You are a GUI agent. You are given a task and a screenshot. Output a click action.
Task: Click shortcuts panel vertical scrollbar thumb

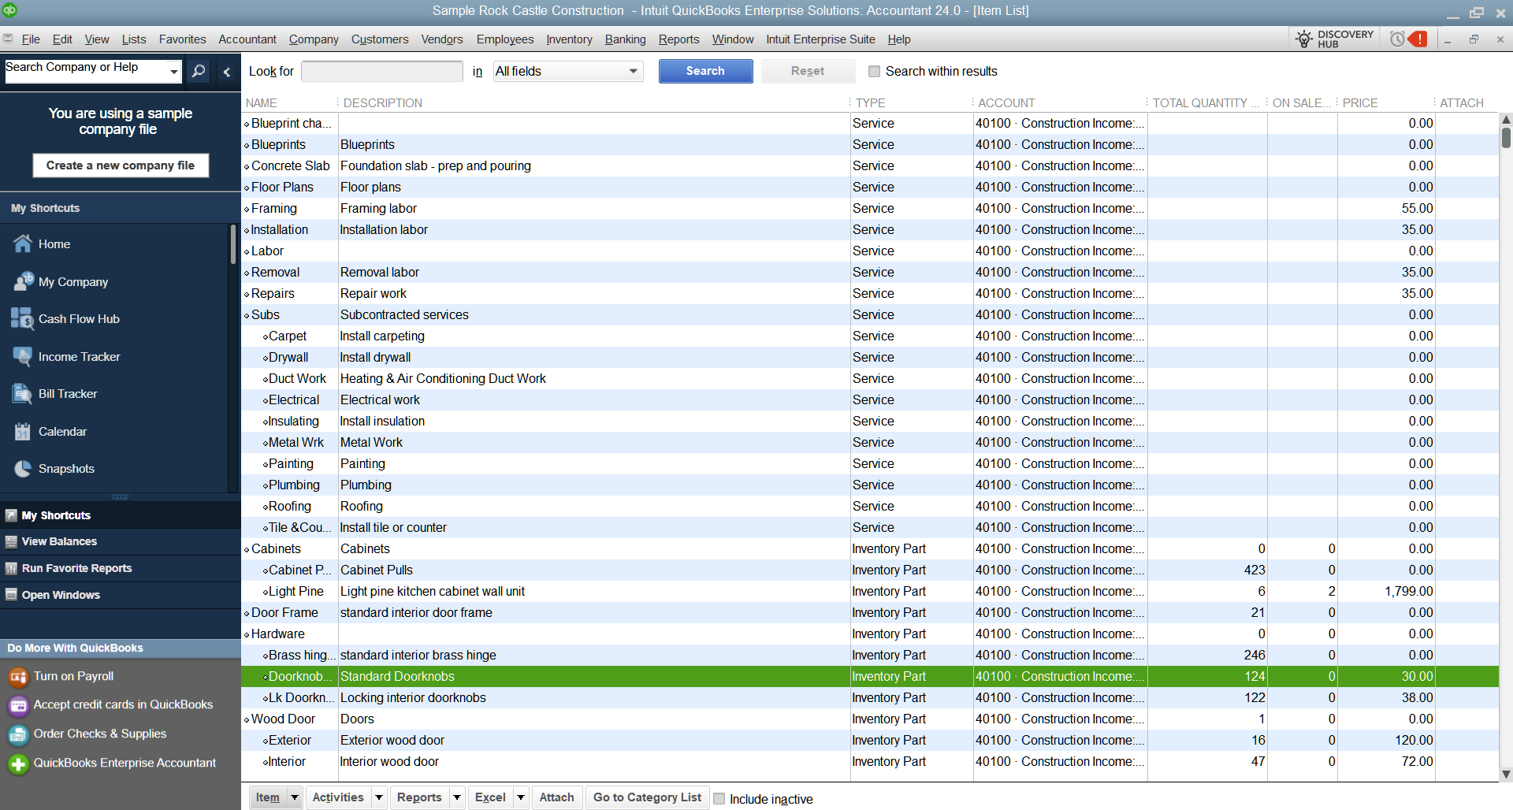pos(233,244)
